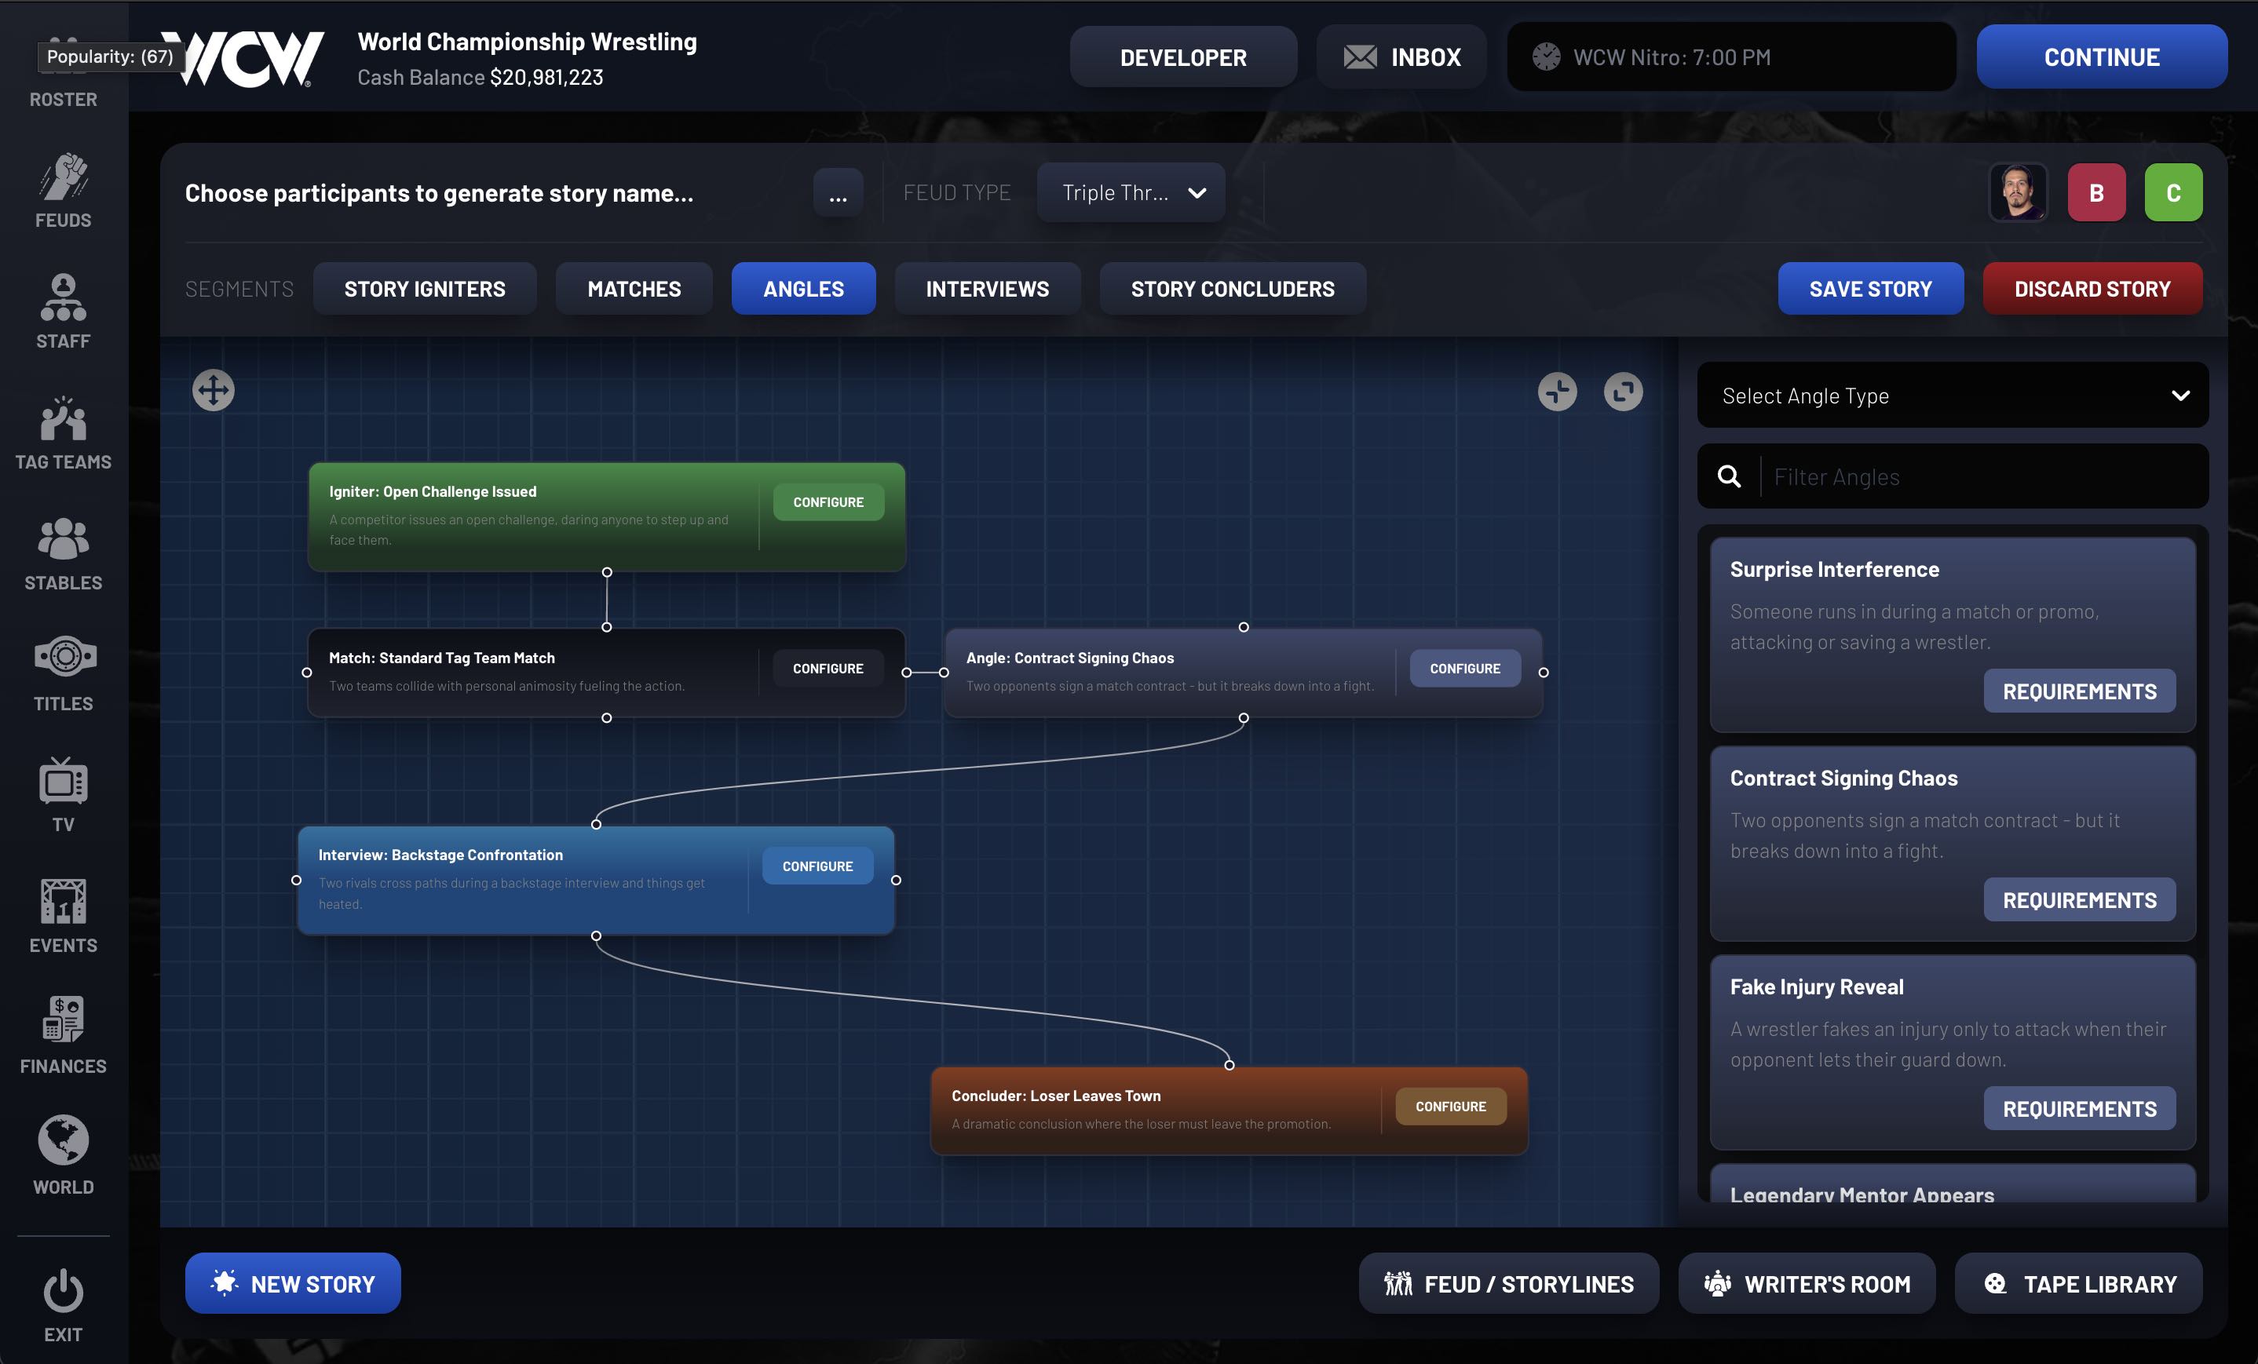
Task: Switch to the Story Concluders tab
Action: pos(1233,289)
